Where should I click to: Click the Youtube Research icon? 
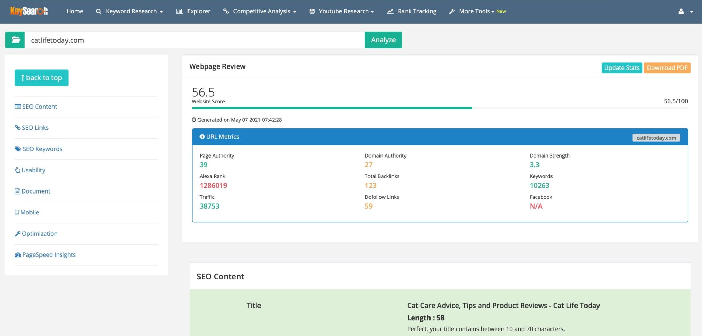coord(312,11)
